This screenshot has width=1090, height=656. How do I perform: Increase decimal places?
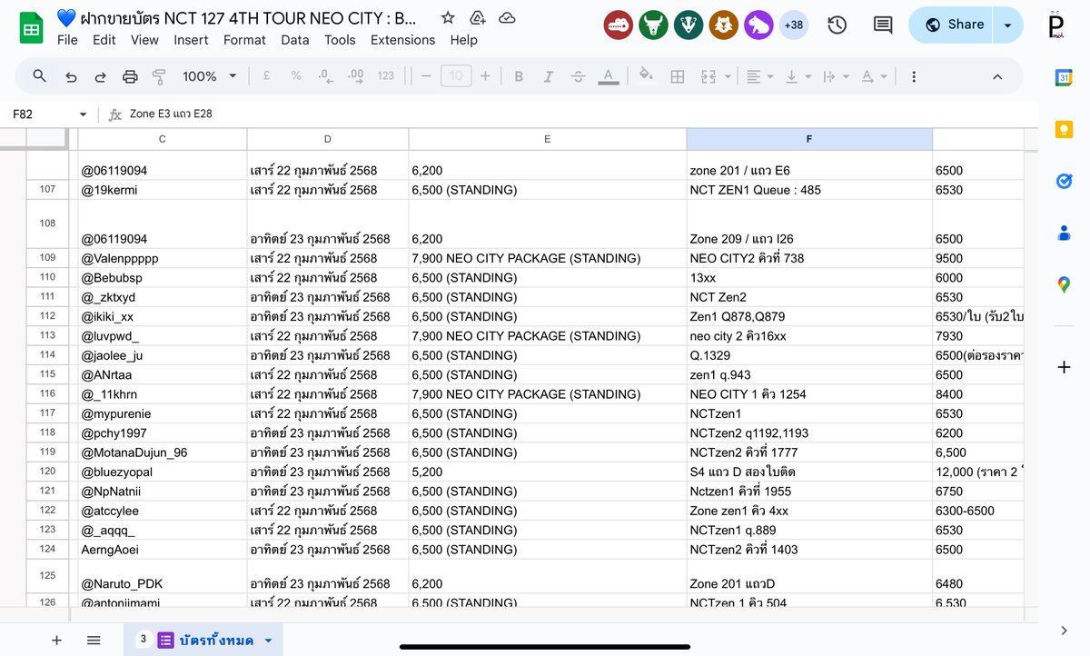(355, 76)
